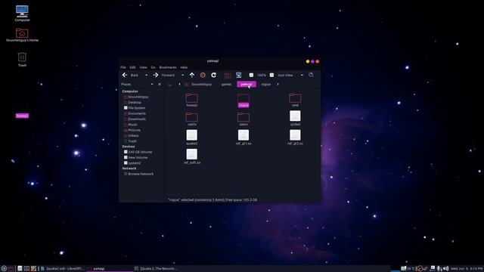
Task: Open the Back history dropdown arrow
Action: point(146,75)
